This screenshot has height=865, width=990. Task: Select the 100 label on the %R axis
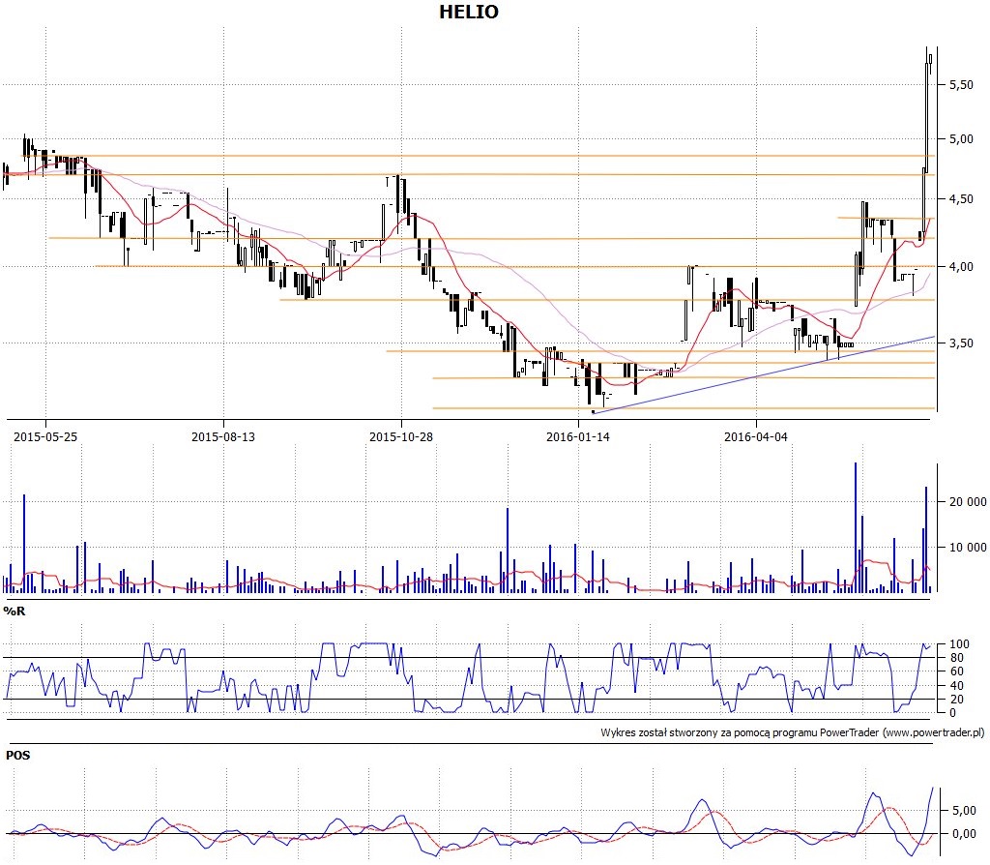click(959, 643)
